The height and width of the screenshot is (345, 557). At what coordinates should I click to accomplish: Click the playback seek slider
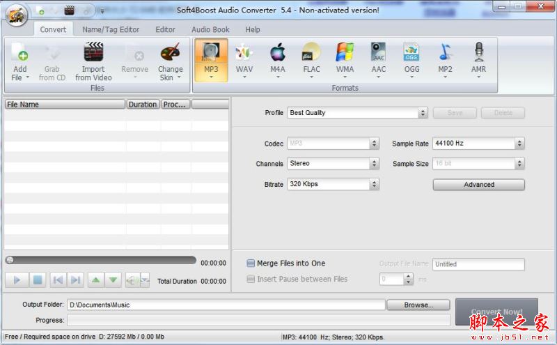100,260
